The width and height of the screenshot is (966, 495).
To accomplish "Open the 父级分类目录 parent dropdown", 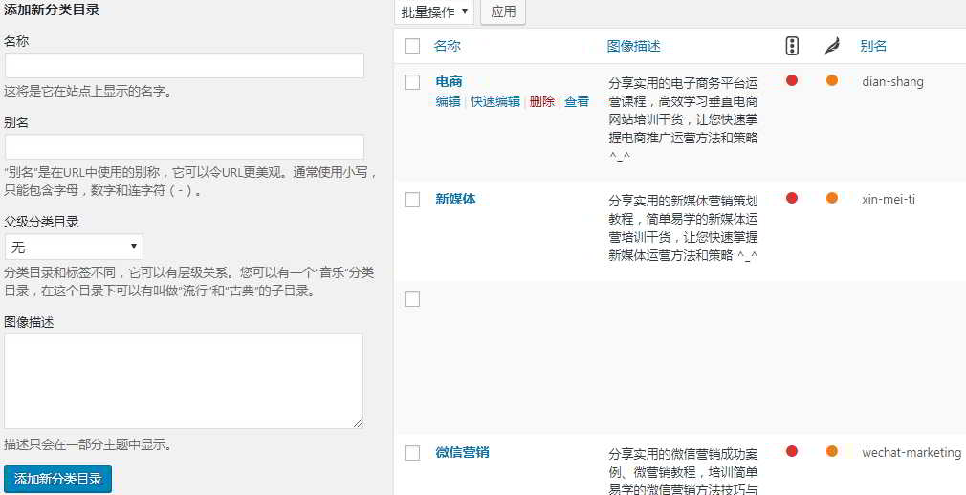I will [x=74, y=247].
